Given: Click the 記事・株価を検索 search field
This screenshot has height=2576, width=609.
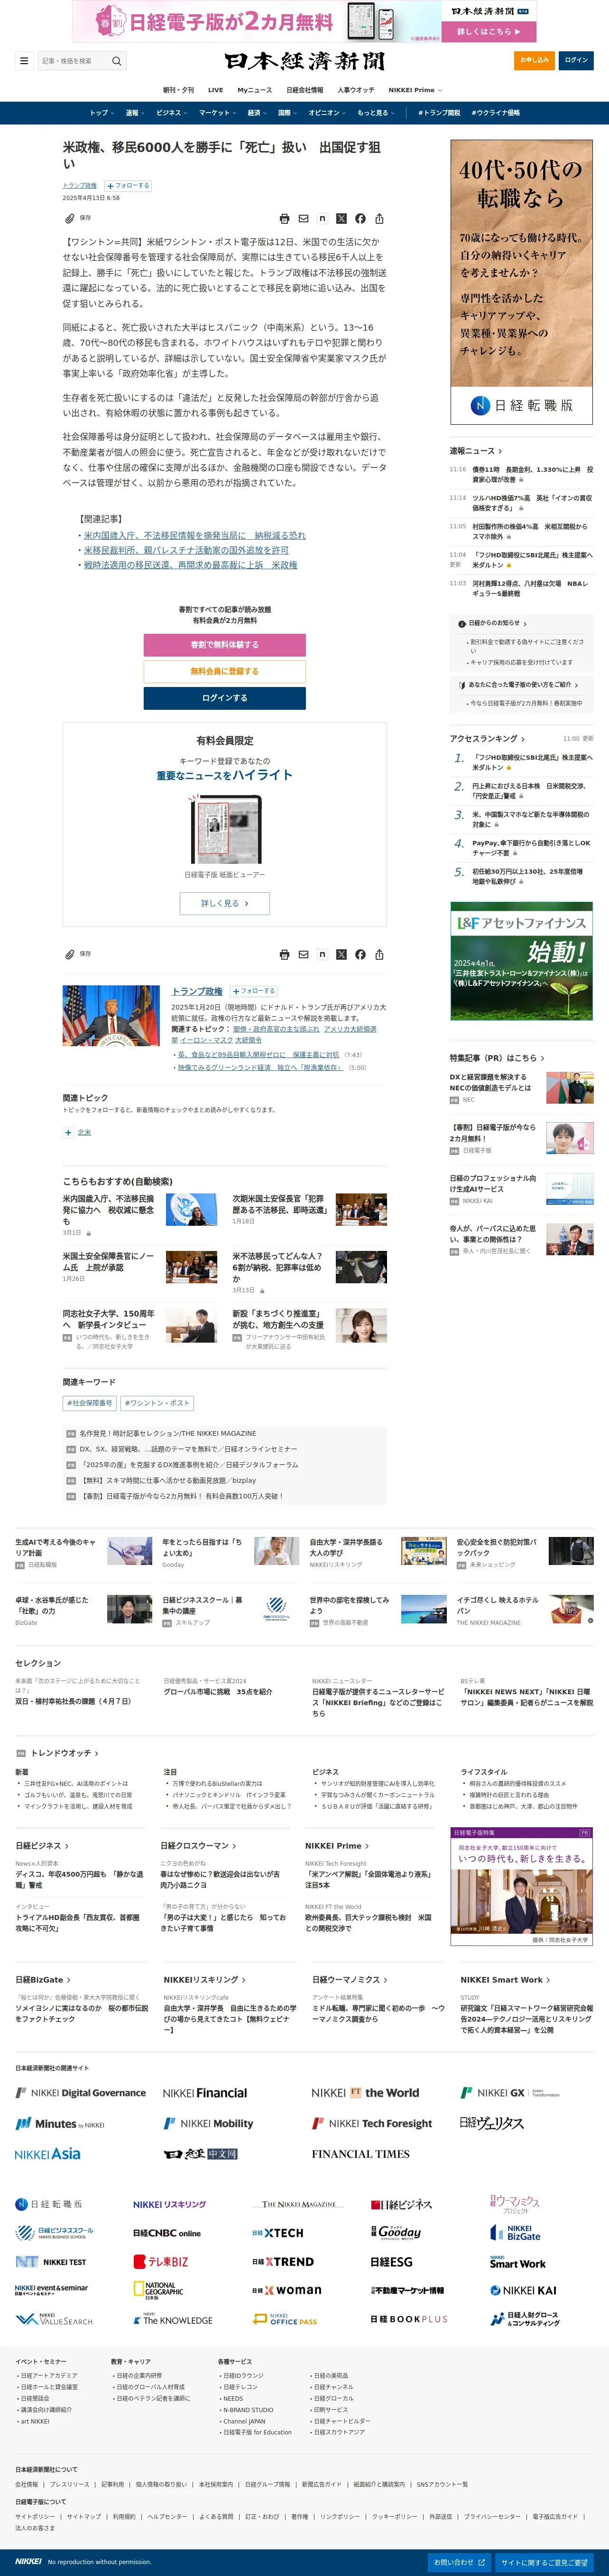Looking at the screenshot, I should [x=74, y=61].
